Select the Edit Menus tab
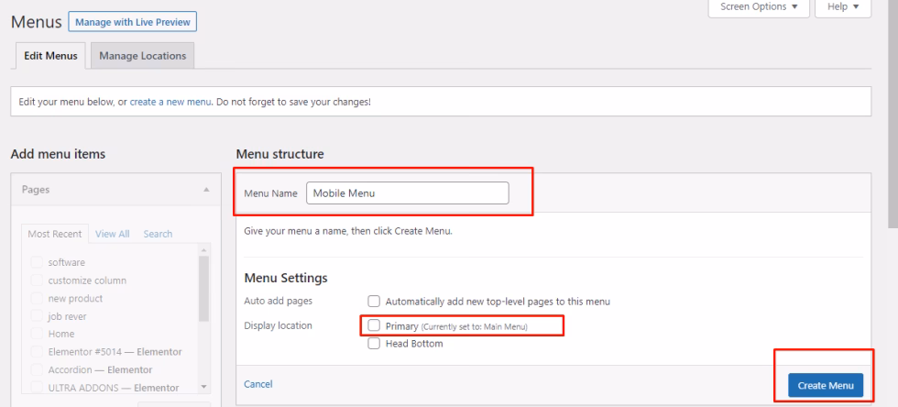 click(x=49, y=56)
